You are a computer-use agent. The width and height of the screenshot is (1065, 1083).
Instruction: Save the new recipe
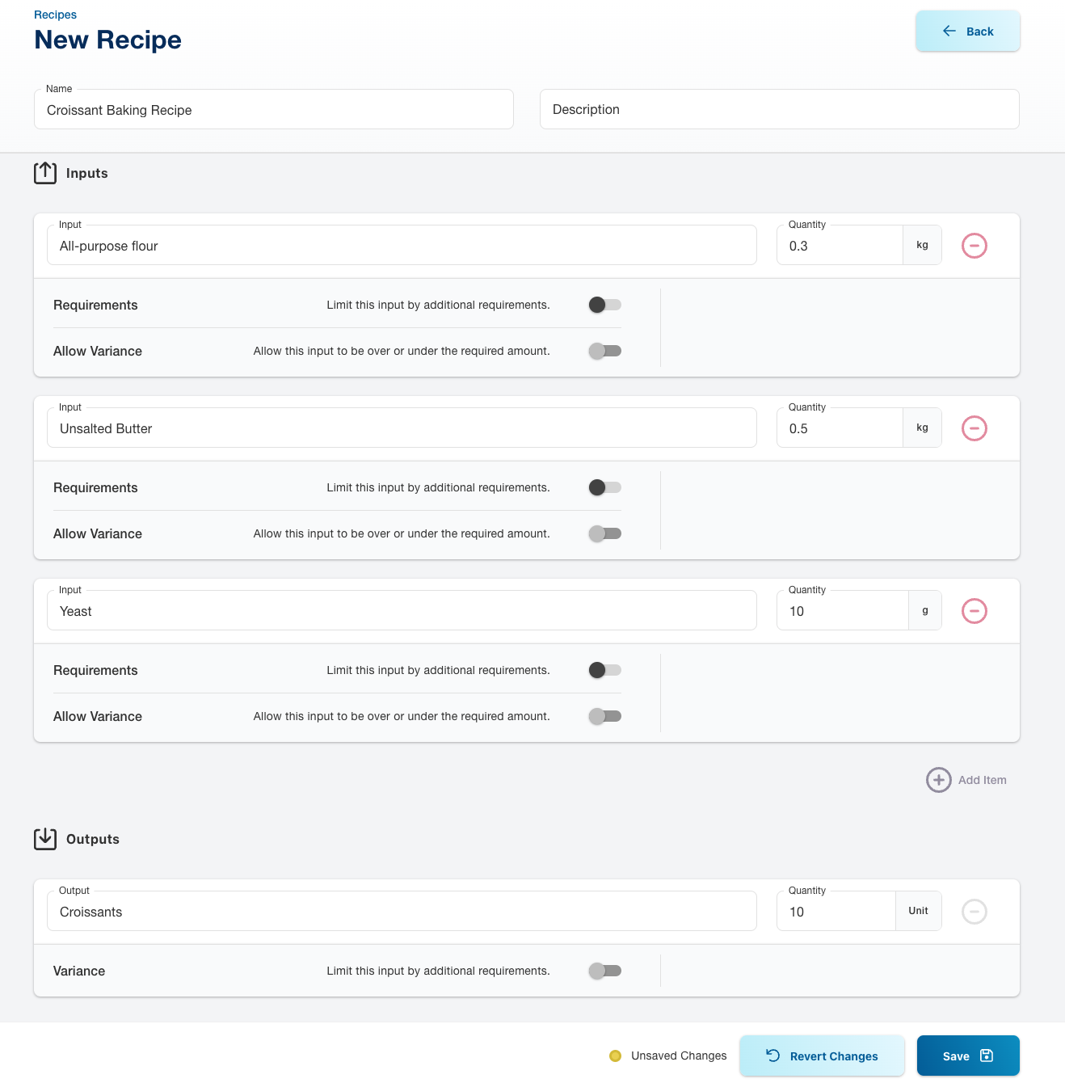click(967, 1056)
